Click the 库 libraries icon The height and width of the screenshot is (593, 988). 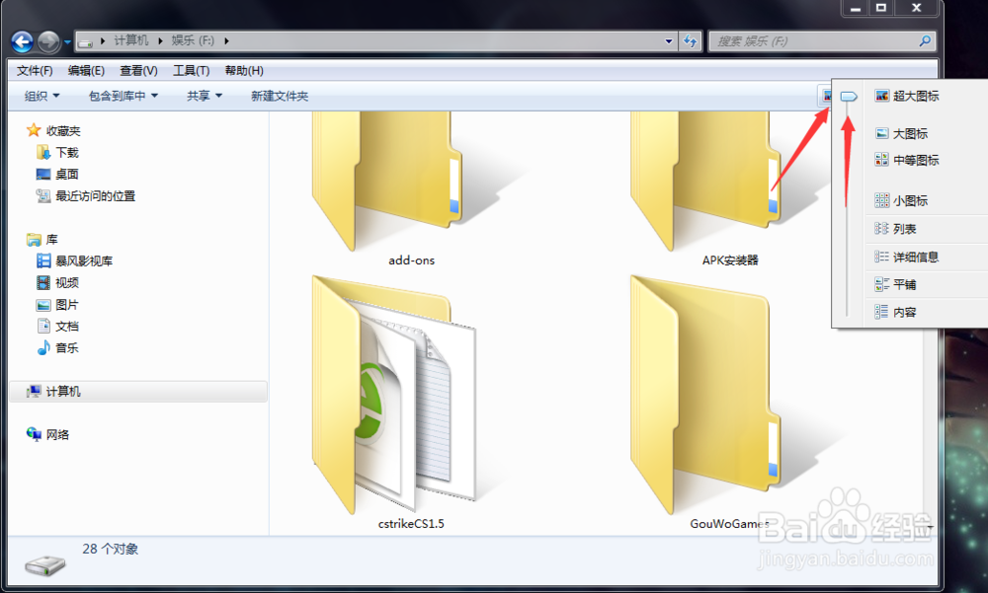[x=34, y=239]
